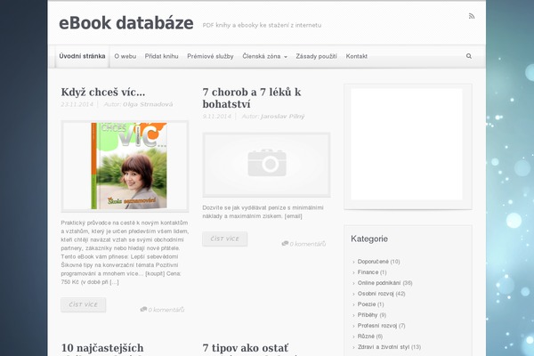Open the Online podnikání category

click(x=379, y=283)
